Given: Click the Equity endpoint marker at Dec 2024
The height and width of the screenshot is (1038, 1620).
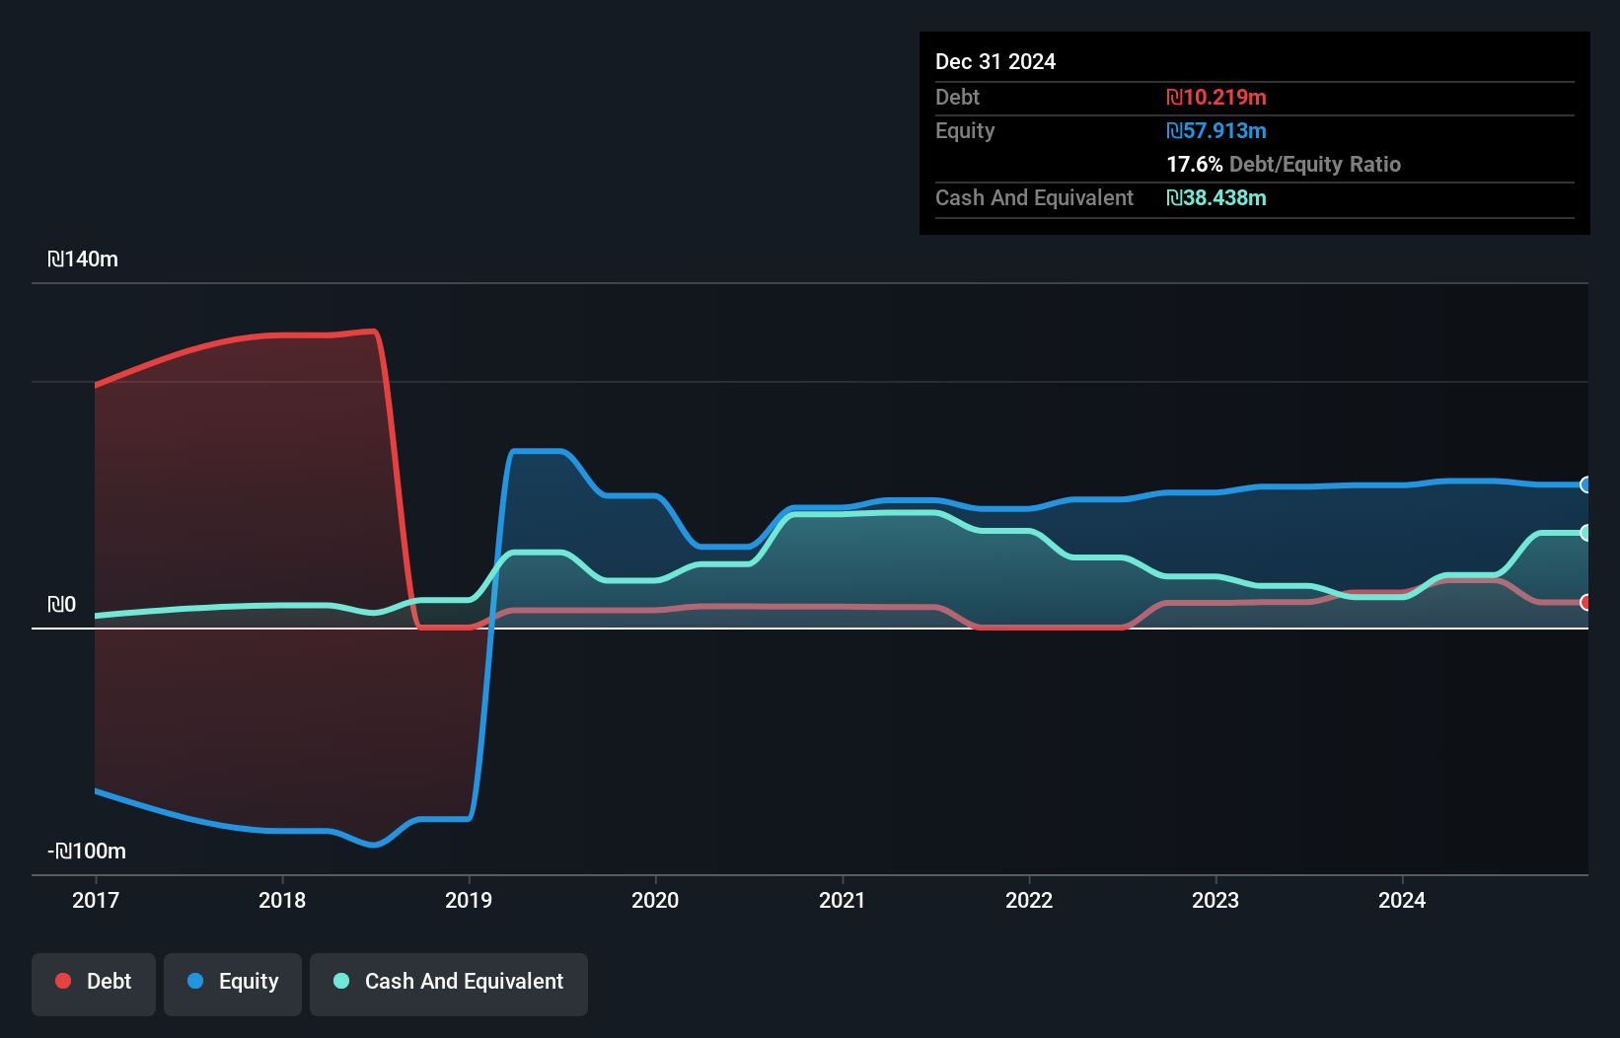Looking at the screenshot, I should tap(1585, 484).
